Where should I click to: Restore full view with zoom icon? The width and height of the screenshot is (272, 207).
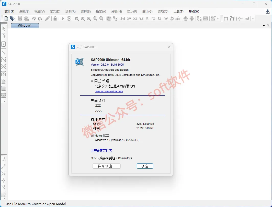click(x=83, y=18)
